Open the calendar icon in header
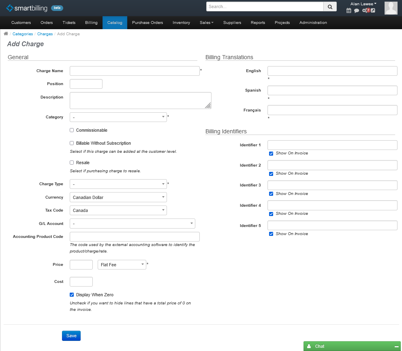402x351 pixels. tap(349, 11)
